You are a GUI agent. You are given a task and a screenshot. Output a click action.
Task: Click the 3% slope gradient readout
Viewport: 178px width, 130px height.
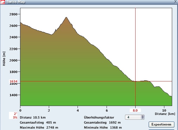pos(15,117)
